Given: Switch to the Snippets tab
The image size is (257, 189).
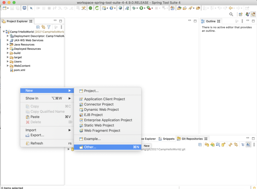Looking at the screenshot, I should pyautogui.click(x=167, y=139).
